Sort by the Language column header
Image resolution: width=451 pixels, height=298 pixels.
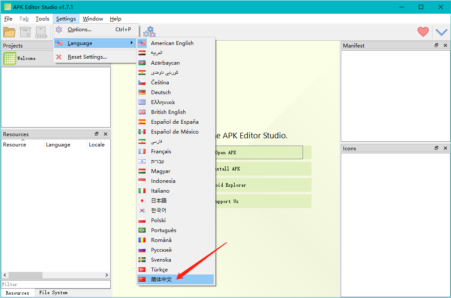pos(65,144)
